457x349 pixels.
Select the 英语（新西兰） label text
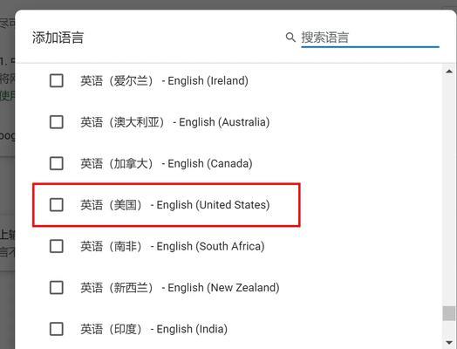pyautogui.click(x=117, y=288)
